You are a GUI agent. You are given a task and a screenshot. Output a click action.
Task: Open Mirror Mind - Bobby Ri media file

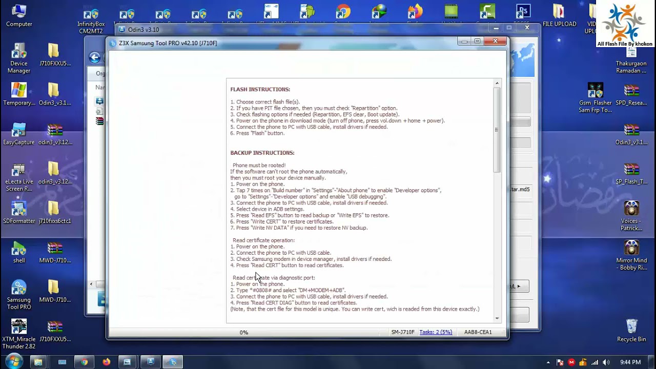click(631, 256)
